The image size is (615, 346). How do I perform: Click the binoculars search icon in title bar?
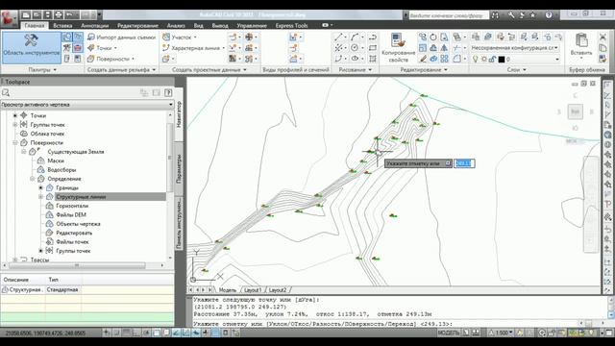click(x=495, y=15)
